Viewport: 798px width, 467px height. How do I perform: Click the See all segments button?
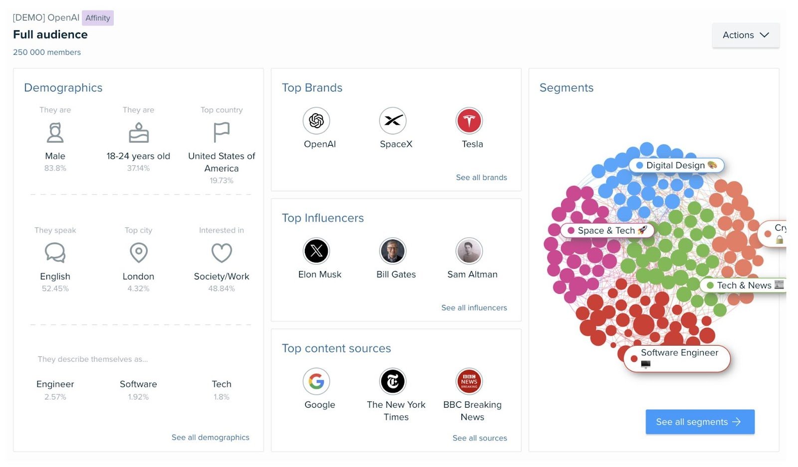click(x=700, y=422)
